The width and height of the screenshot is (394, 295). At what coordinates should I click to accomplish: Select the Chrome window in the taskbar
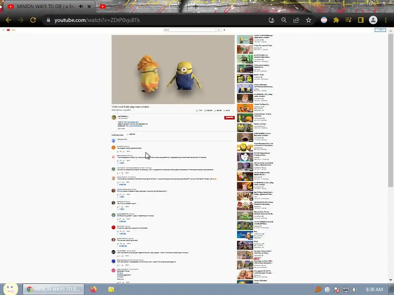tap(53, 289)
